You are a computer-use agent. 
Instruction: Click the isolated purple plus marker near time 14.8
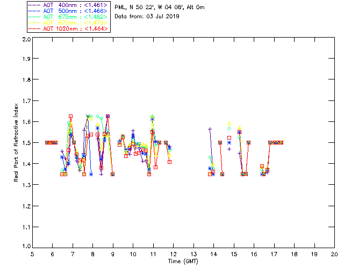pos(230,149)
